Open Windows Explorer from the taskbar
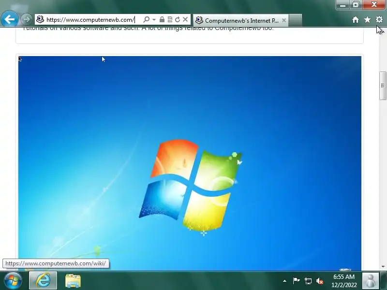This screenshot has height=290, width=387. [73, 281]
